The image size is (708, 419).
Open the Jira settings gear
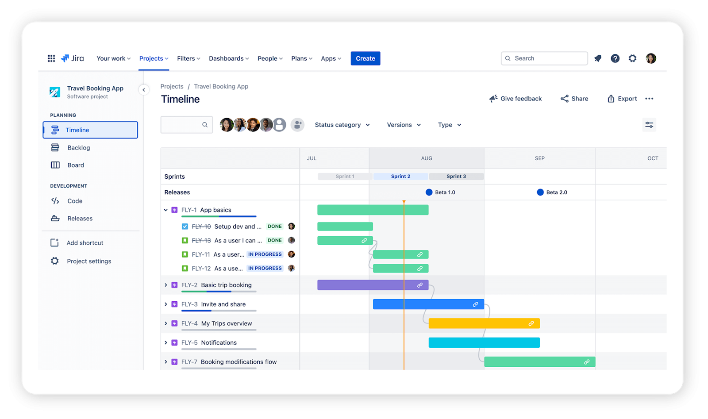pos(632,58)
